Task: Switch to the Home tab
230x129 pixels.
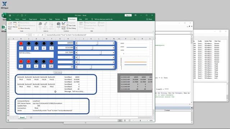Action: tap(17, 19)
